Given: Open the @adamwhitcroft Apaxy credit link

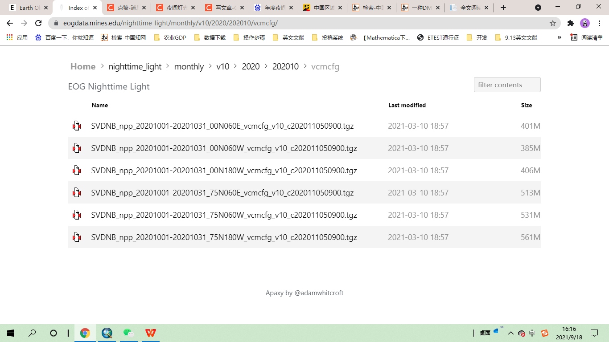Looking at the screenshot, I should (x=319, y=293).
